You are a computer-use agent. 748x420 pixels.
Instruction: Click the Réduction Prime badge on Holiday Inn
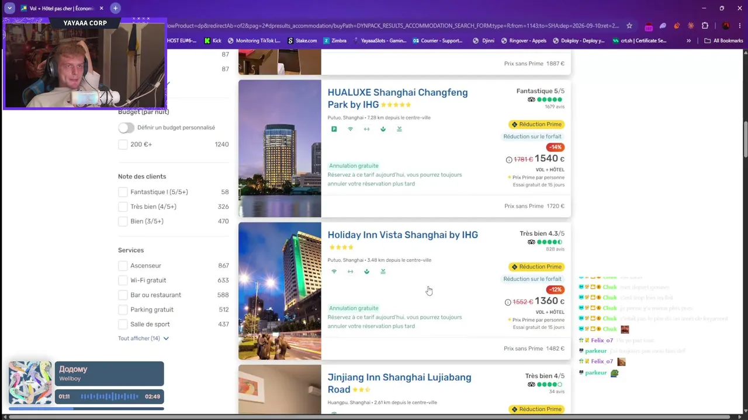(536, 267)
